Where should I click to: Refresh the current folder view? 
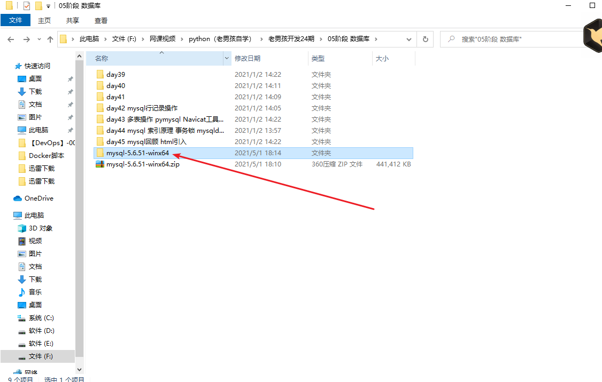(426, 39)
